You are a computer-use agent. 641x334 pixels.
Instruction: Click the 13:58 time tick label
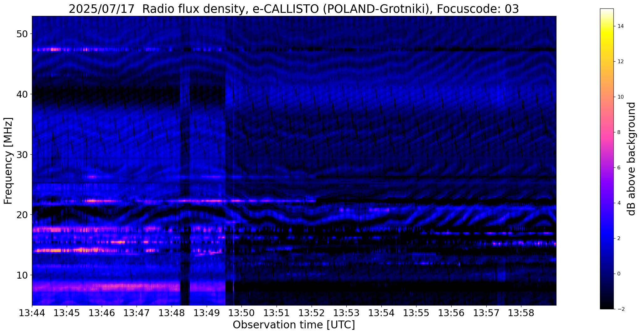(x=521, y=313)
